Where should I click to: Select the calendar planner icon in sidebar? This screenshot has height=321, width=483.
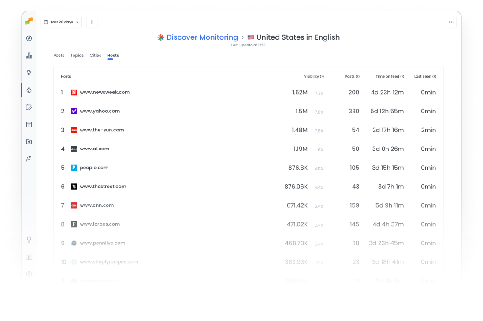point(29,107)
